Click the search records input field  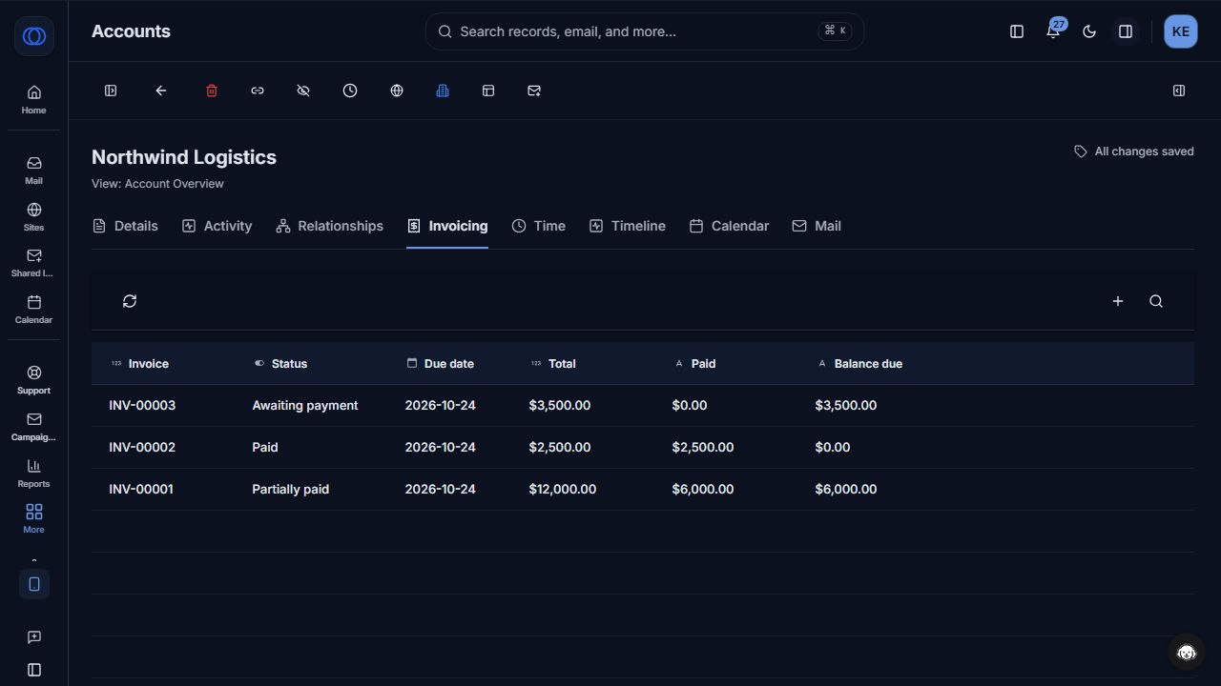(x=645, y=31)
